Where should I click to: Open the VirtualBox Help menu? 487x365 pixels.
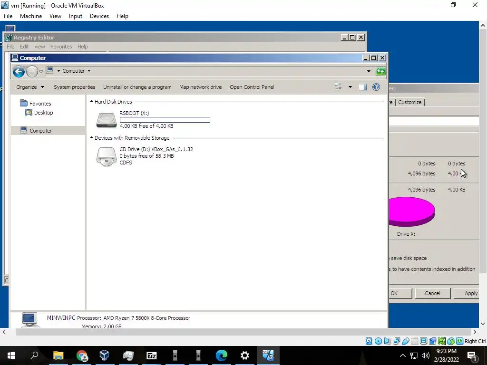click(x=122, y=16)
